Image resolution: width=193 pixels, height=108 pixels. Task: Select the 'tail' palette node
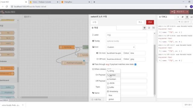(x=7, y=54)
